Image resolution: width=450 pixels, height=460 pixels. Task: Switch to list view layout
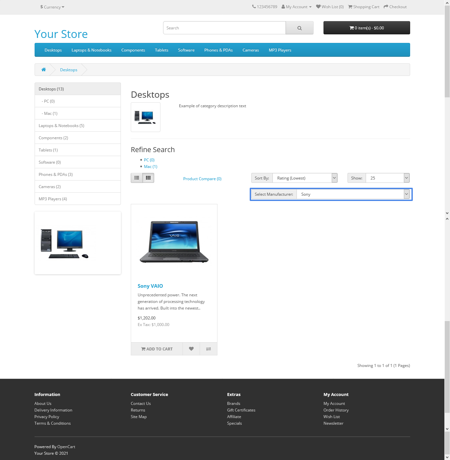click(x=137, y=178)
